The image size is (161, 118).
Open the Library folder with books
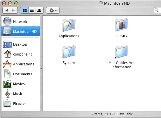pyautogui.click(x=121, y=25)
